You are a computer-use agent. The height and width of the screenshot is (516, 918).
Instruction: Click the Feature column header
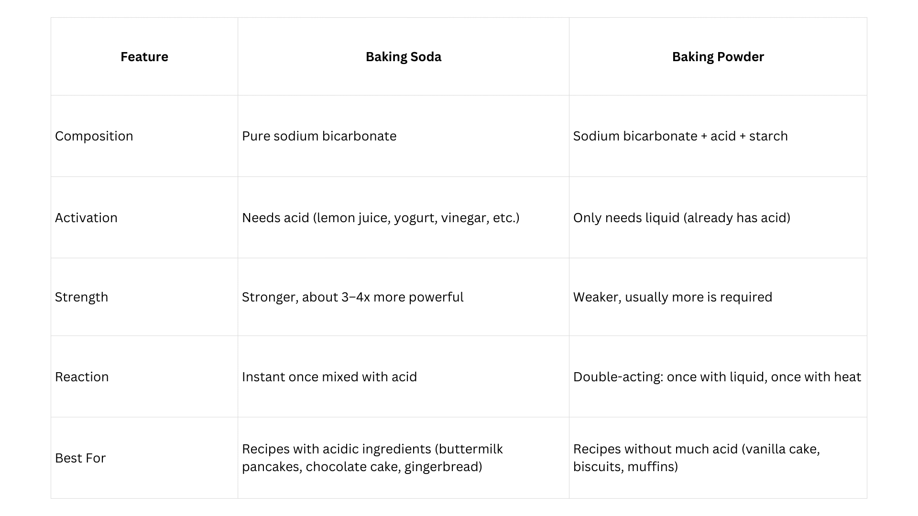click(x=144, y=57)
